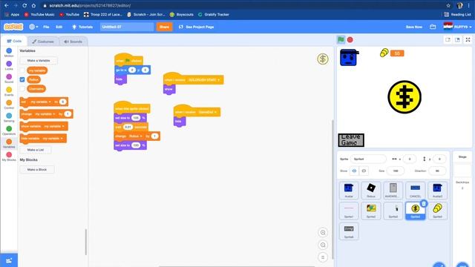The height and width of the screenshot is (267, 475).
Task: Enter full screen stage mode
Action: (468, 39)
